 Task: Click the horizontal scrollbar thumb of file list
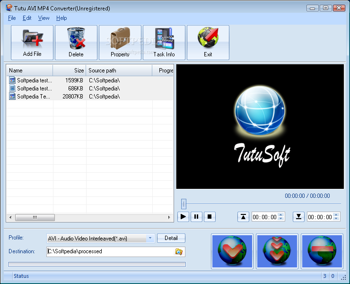click(x=35, y=217)
